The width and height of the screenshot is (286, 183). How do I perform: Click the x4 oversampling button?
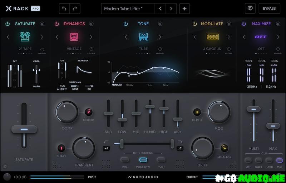click(107, 148)
